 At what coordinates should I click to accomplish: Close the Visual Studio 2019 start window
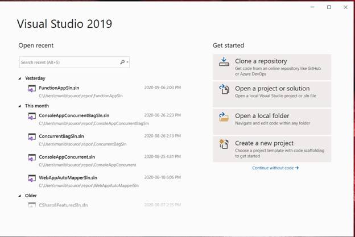345,7
